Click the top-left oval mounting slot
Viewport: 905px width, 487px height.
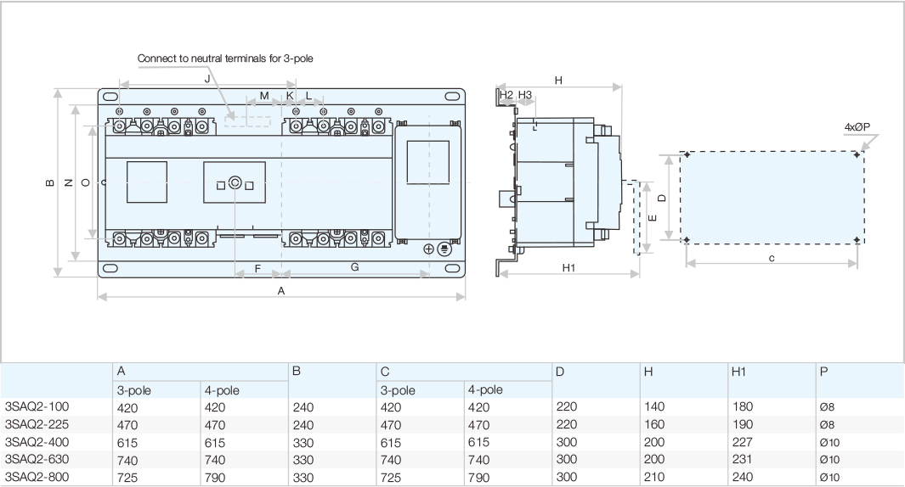(x=110, y=97)
